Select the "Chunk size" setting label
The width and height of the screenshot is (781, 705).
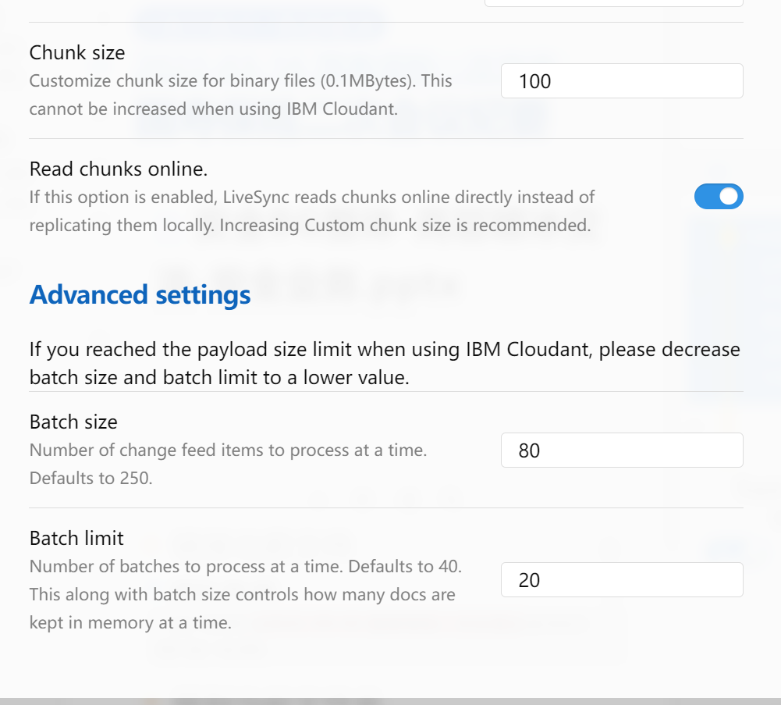tap(76, 52)
